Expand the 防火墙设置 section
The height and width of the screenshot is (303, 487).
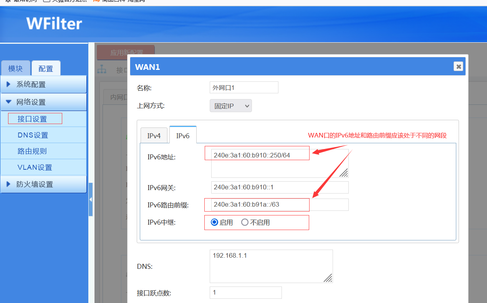coord(43,184)
